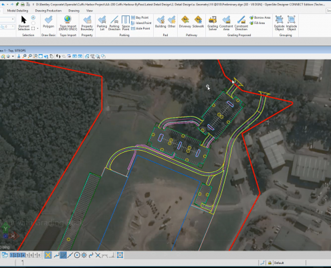This screenshot has width=331, height=268.
Task: Select the Constraint Direction tool
Action: (x=241, y=23)
